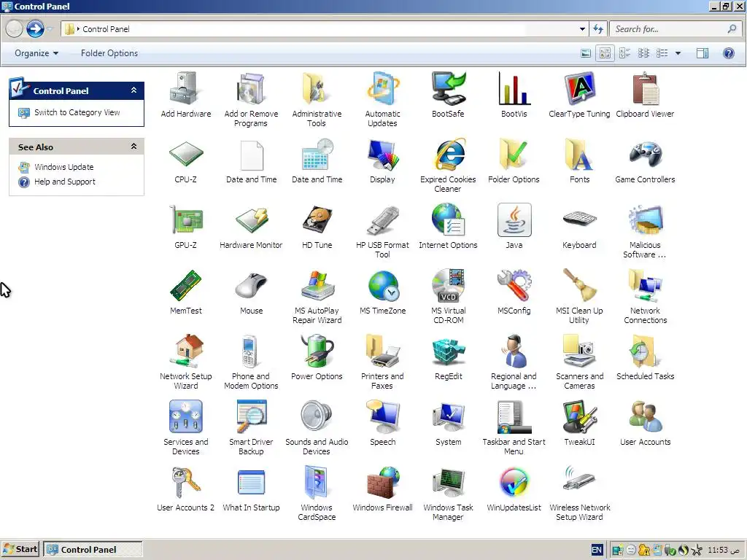Open the Help and Support link

pos(64,182)
